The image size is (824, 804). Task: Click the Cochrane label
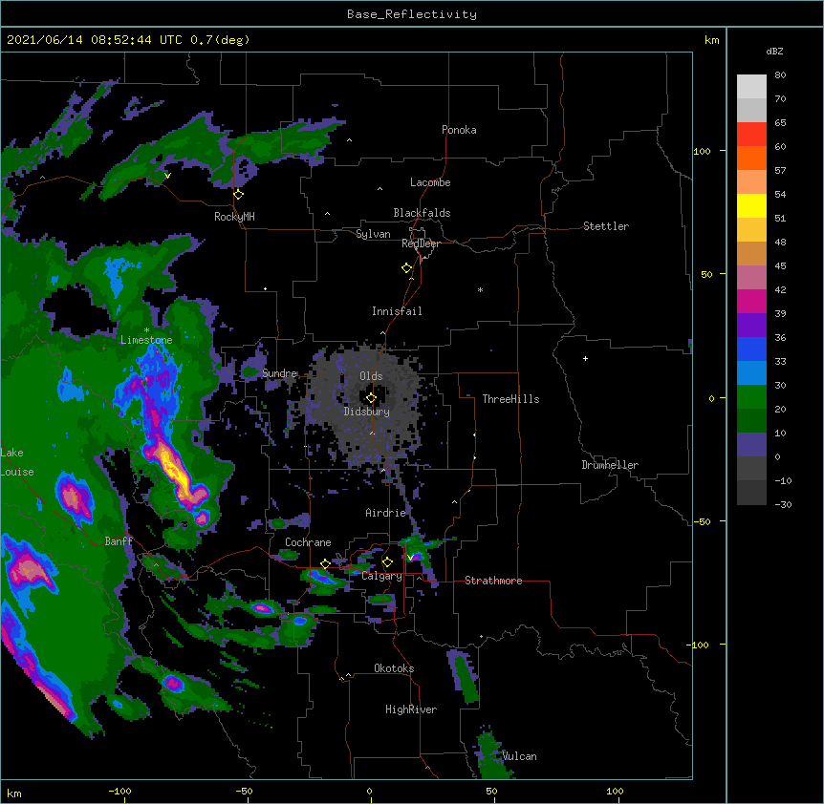point(308,542)
